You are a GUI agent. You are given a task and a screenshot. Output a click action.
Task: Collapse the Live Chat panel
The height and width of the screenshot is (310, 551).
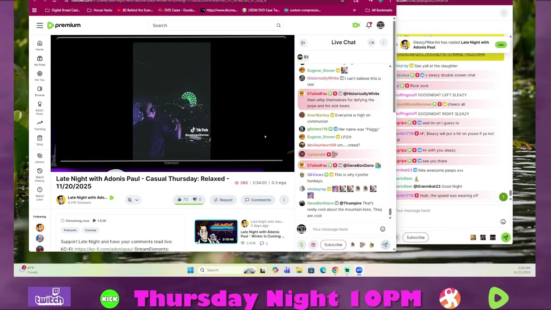click(303, 43)
